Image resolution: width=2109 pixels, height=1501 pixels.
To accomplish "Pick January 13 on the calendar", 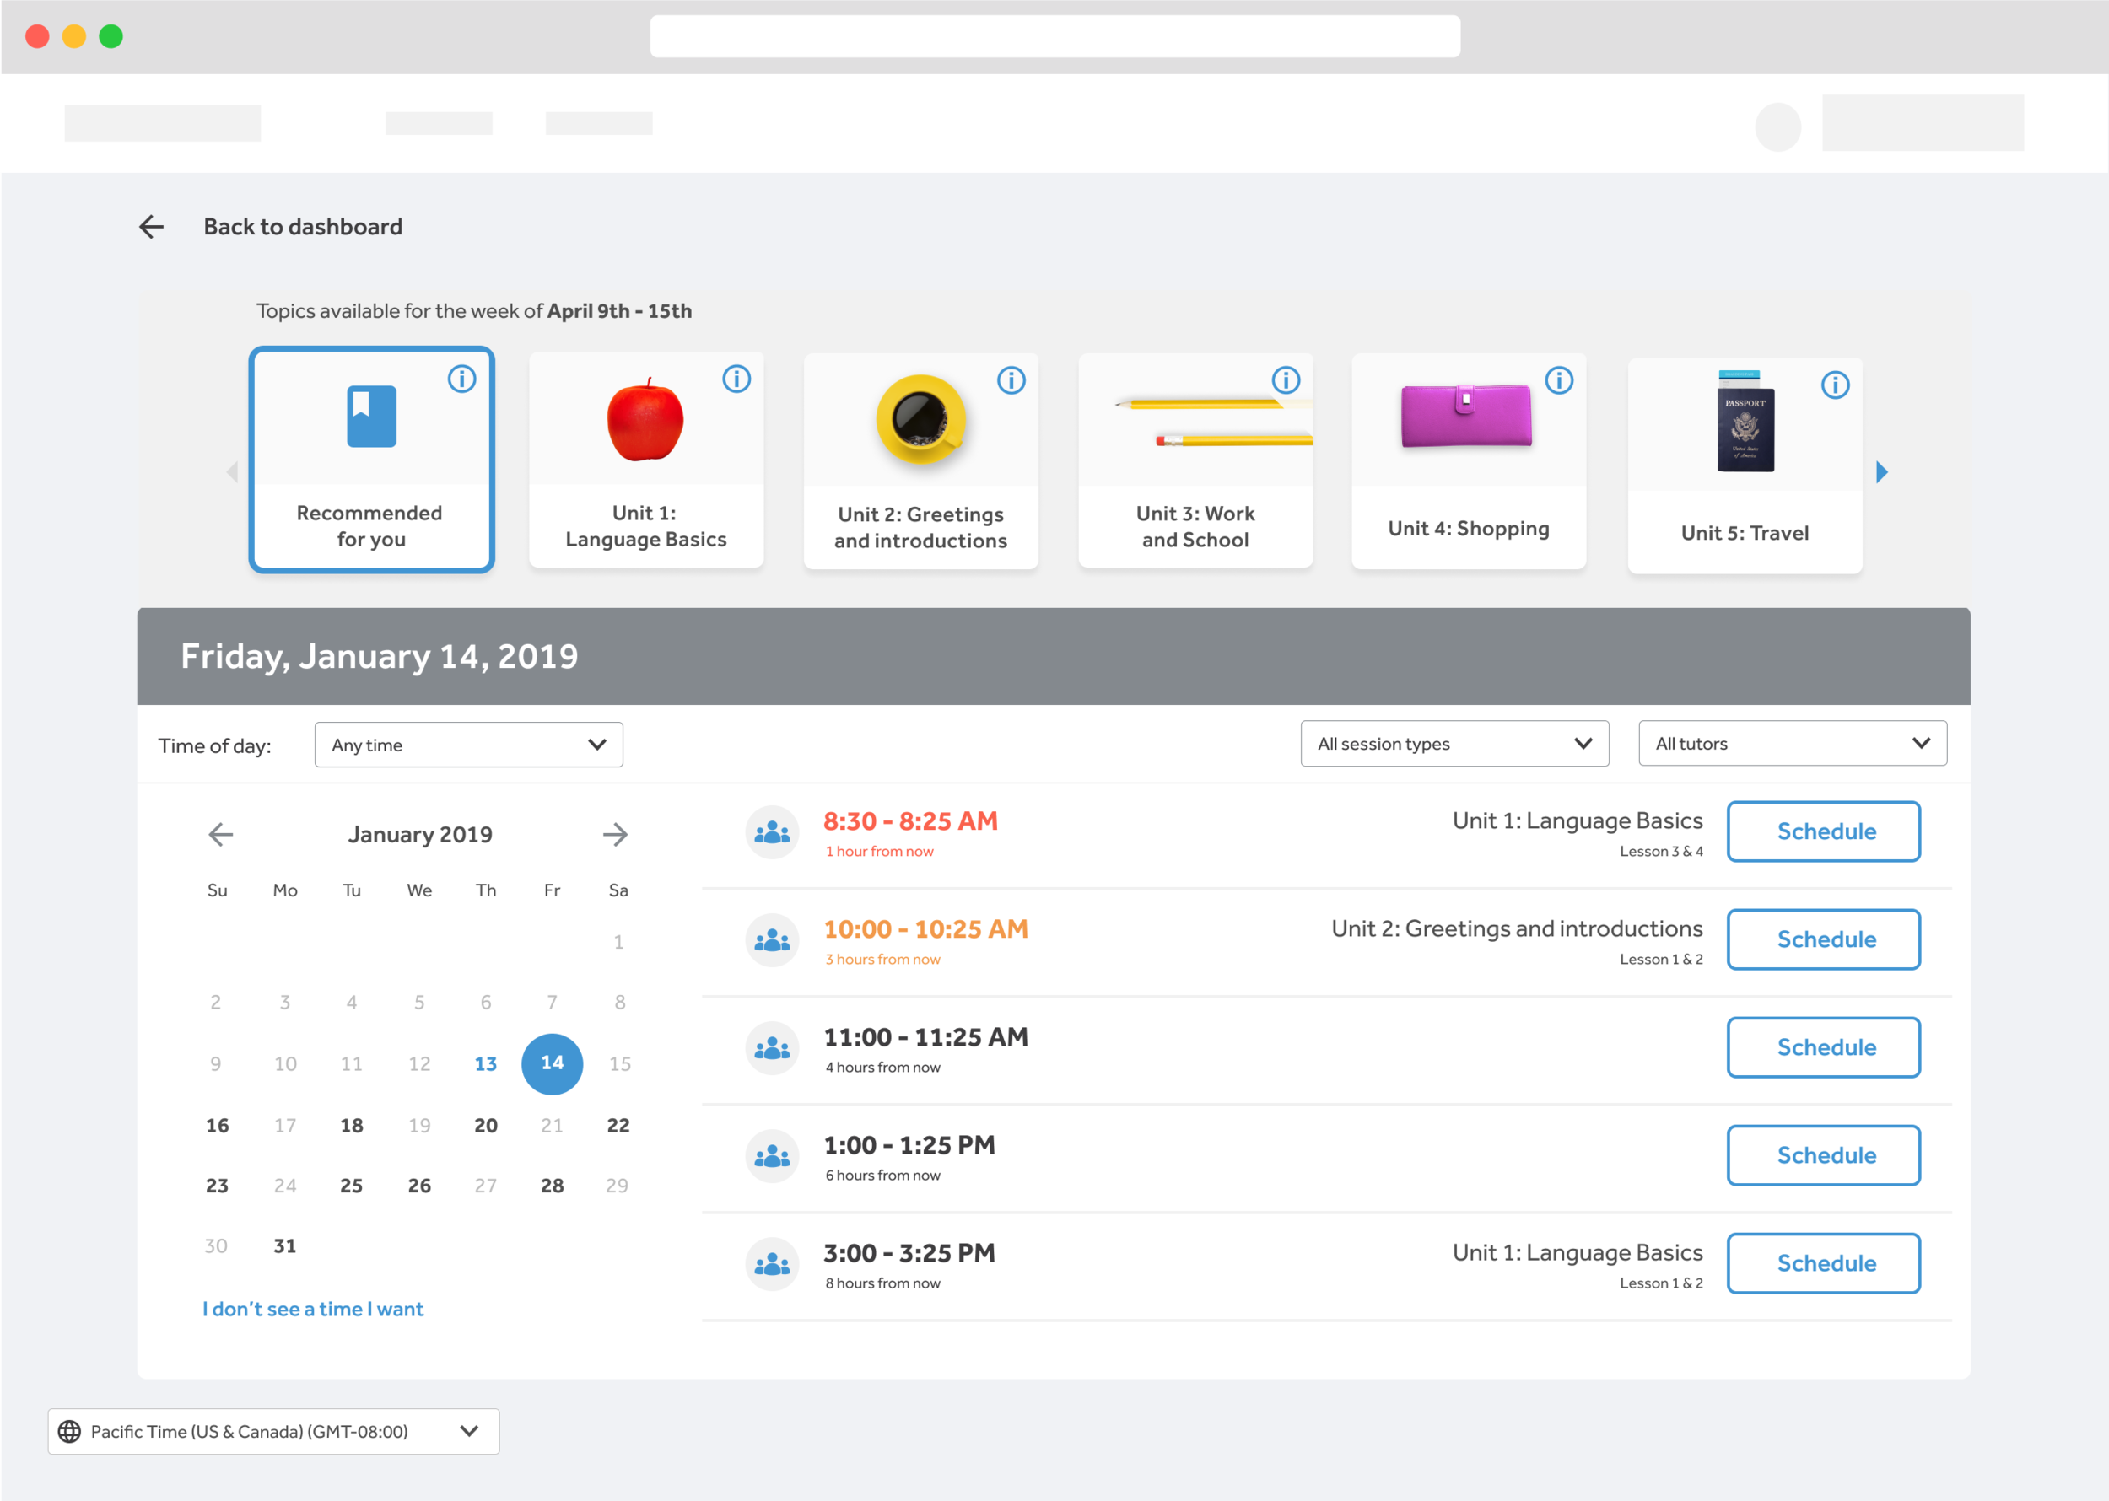I will coord(485,1064).
